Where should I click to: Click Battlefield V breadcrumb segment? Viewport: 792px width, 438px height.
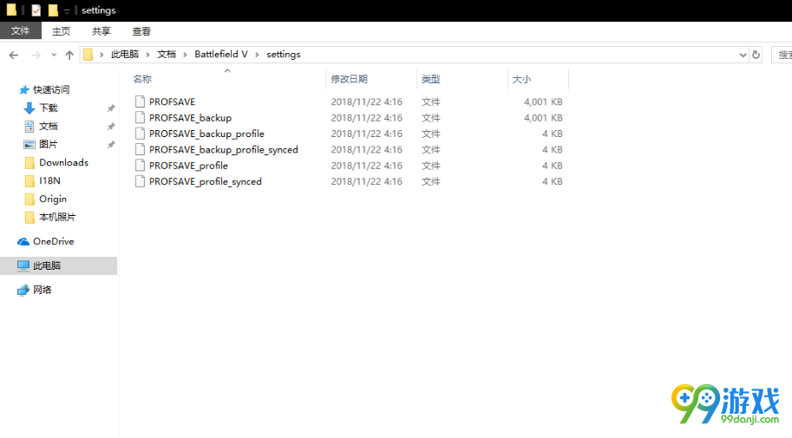tap(221, 54)
